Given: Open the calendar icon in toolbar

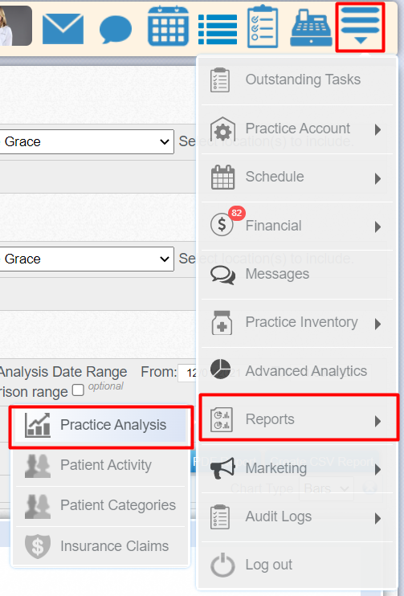Looking at the screenshot, I should pos(168,26).
